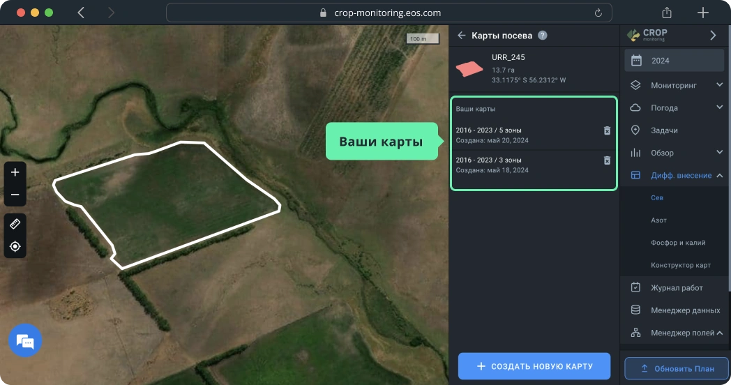Go back using arrow beside Карты посева
The image size is (731, 385).
coord(461,36)
